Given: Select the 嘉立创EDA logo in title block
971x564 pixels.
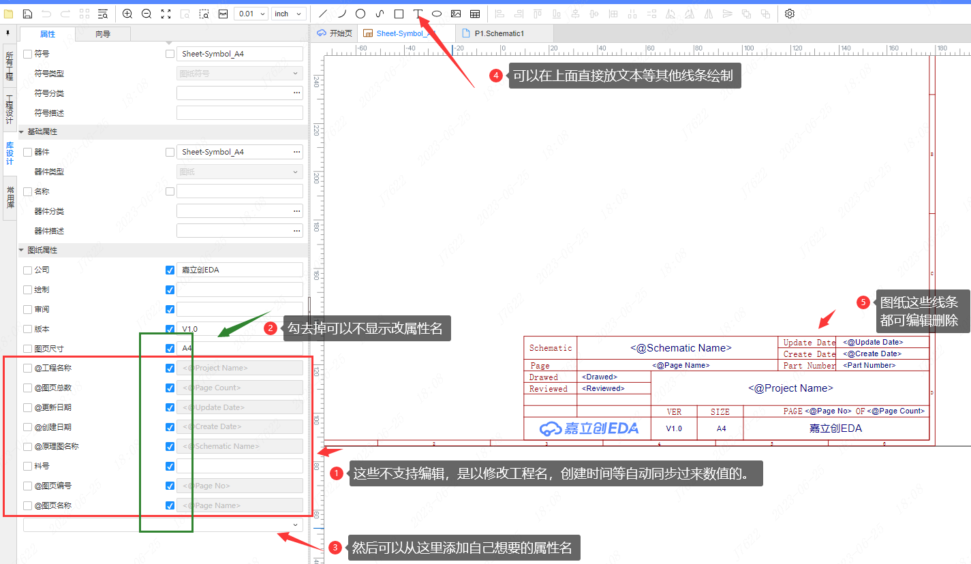Looking at the screenshot, I should pyautogui.click(x=589, y=428).
